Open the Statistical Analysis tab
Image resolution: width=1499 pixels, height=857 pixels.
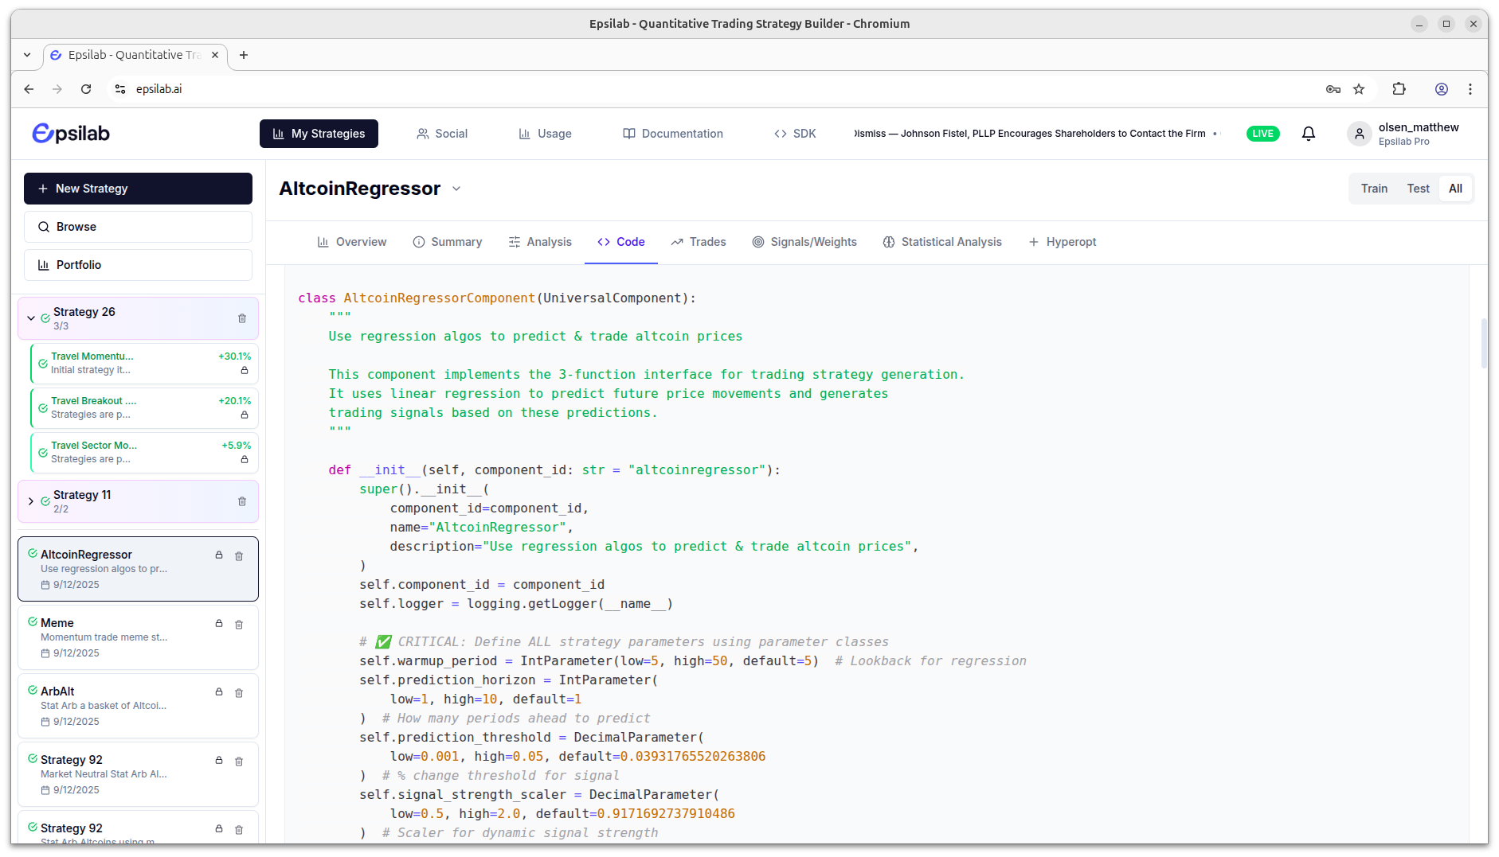[942, 242]
